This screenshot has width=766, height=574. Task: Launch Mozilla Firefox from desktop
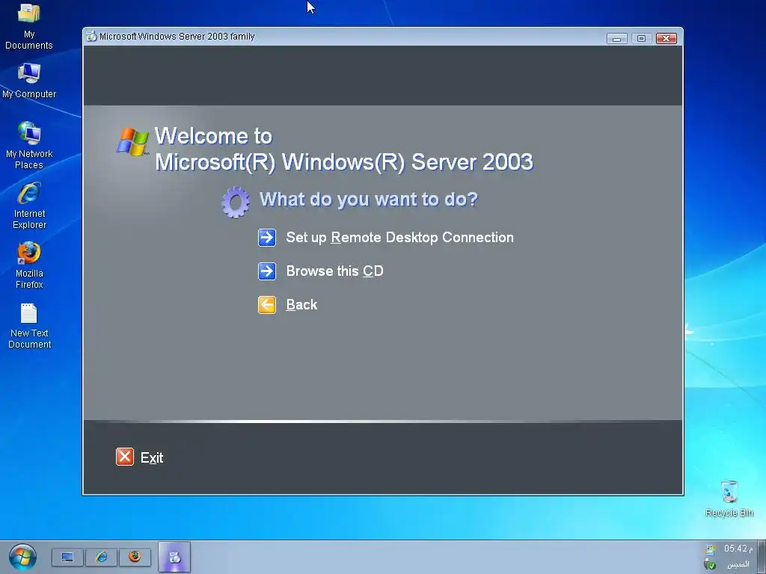click(x=29, y=265)
